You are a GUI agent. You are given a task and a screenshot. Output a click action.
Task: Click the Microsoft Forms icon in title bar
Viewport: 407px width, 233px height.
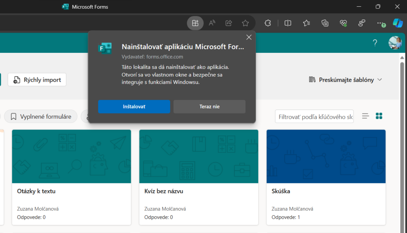click(66, 7)
